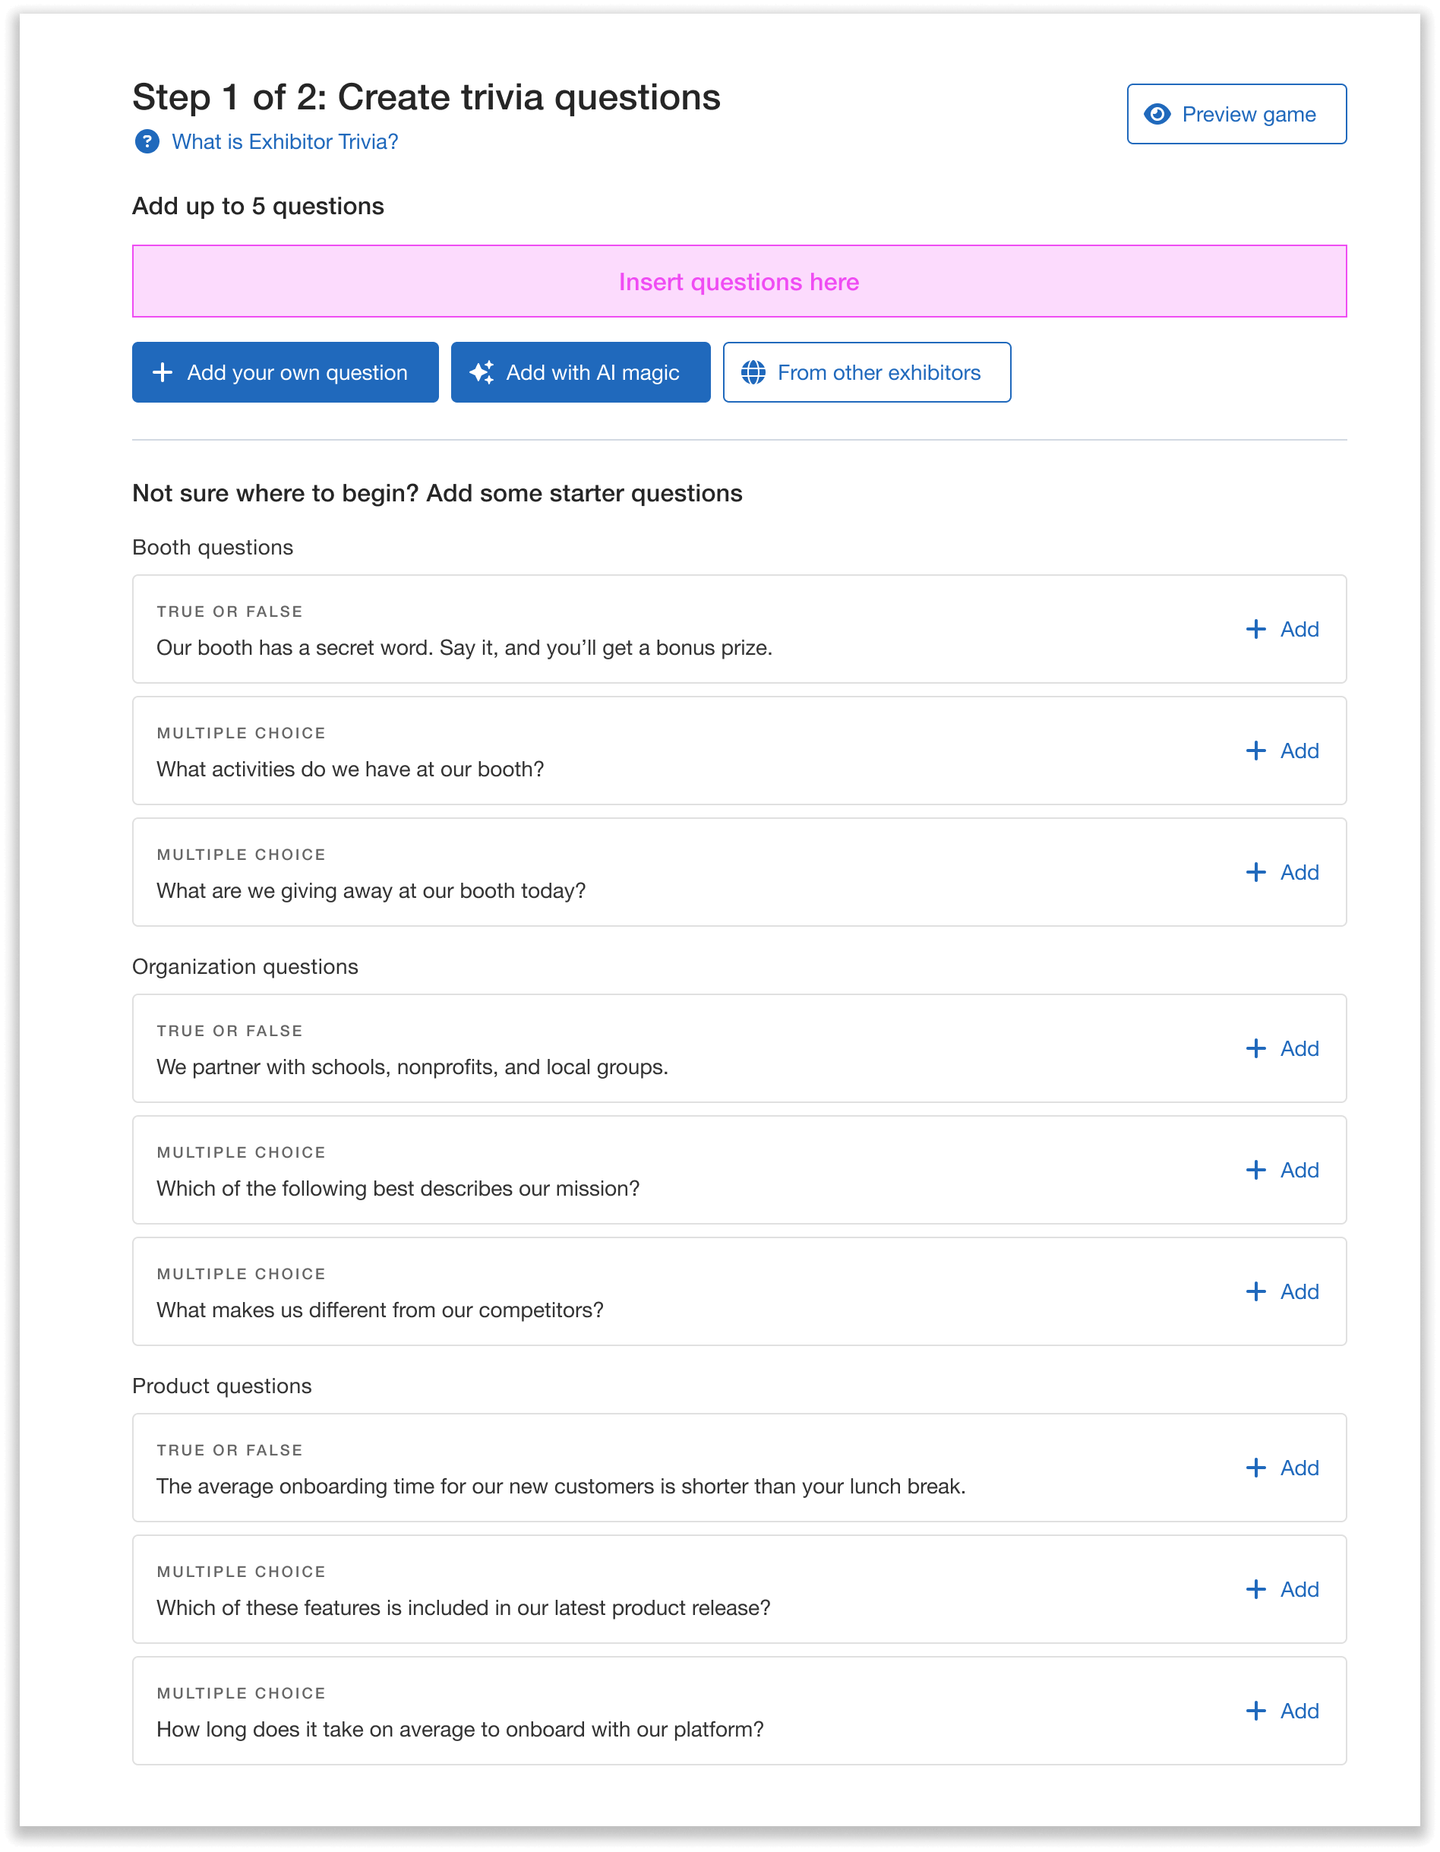Open "From other exhibitors"
The width and height of the screenshot is (1440, 1852).
tap(866, 371)
